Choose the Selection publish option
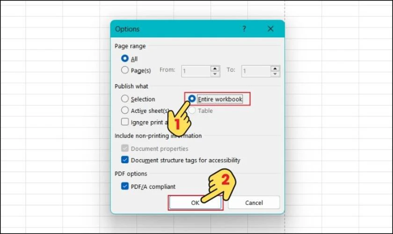Image resolution: width=393 pixels, height=234 pixels. click(x=124, y=99)
